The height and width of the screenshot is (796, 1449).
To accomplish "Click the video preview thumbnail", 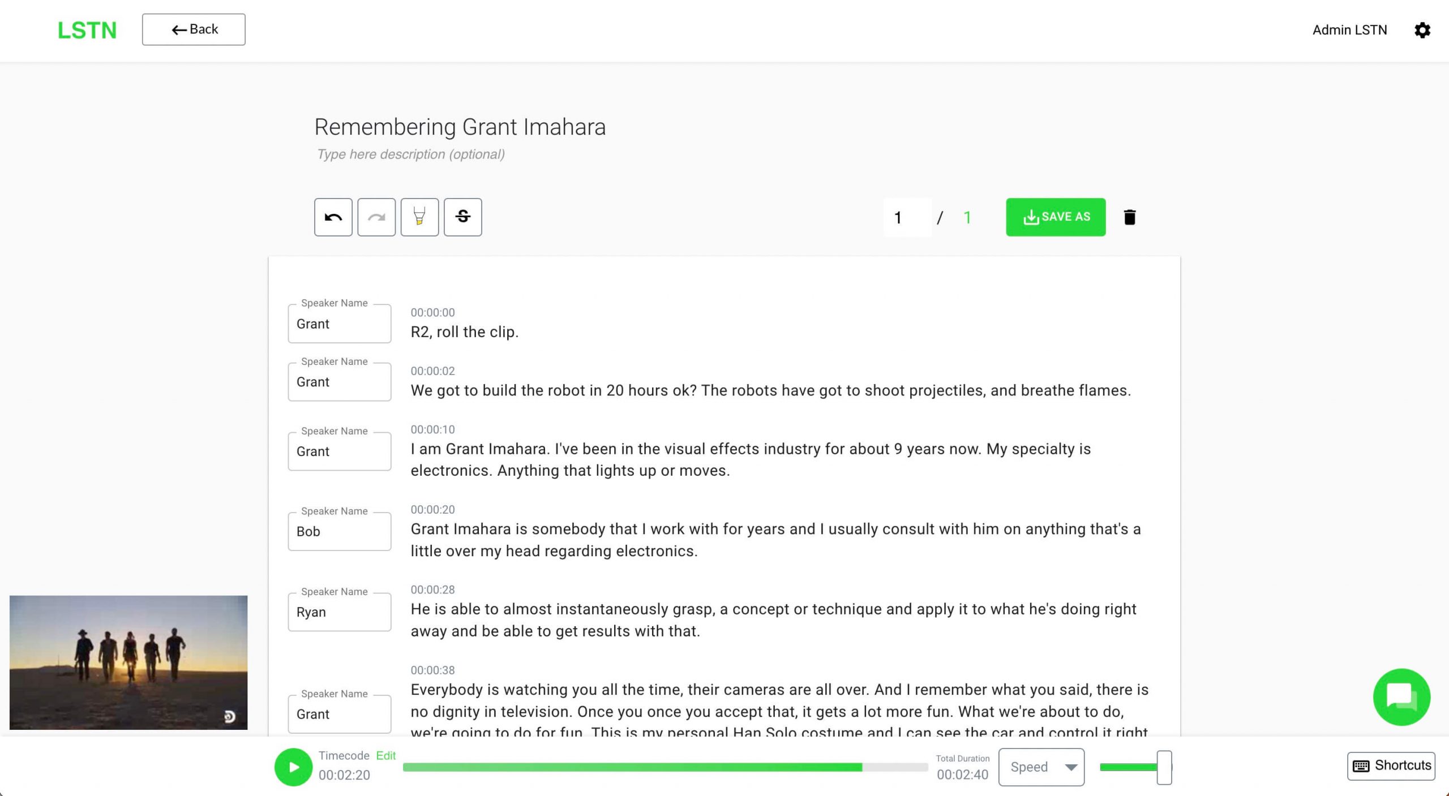I will [128, 662].
